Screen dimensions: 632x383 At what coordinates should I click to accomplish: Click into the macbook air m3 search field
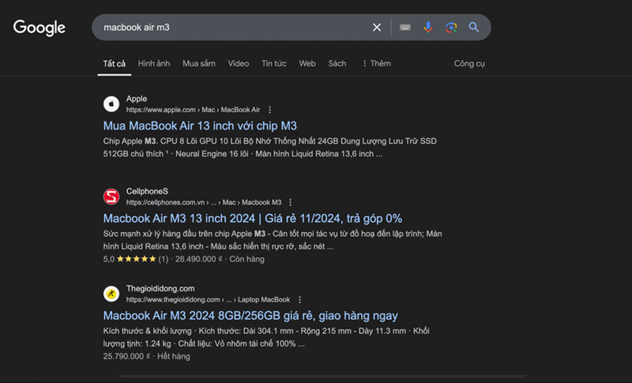[229, 28]
